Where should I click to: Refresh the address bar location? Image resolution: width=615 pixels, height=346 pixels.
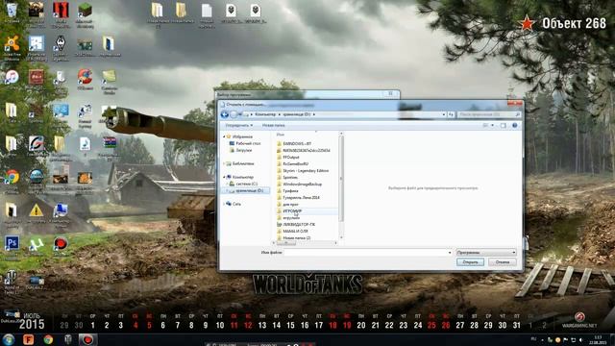pyautogui.click(x=451, y=114)
